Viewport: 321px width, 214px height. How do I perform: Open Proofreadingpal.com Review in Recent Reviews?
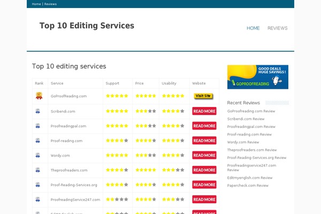click(x=251, y=127)
